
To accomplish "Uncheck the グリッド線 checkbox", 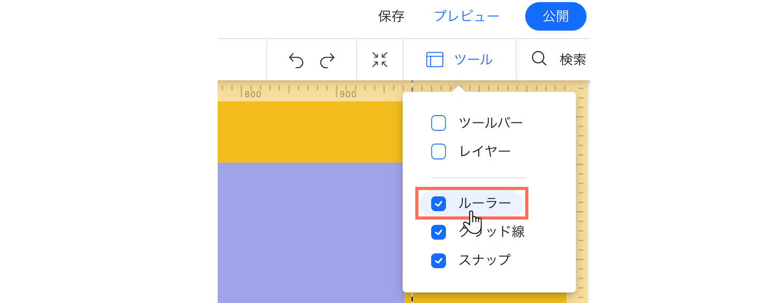I will pos(439,232).
